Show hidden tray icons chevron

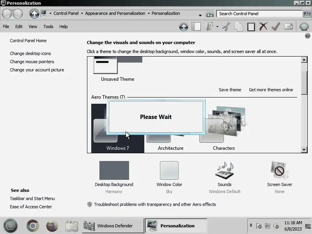tap(251, 225)
